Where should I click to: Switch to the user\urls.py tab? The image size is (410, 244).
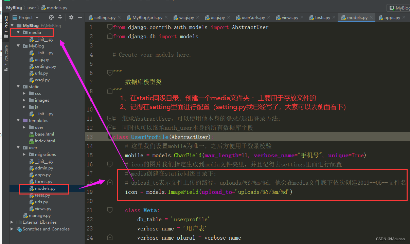(x=253, y=18)
